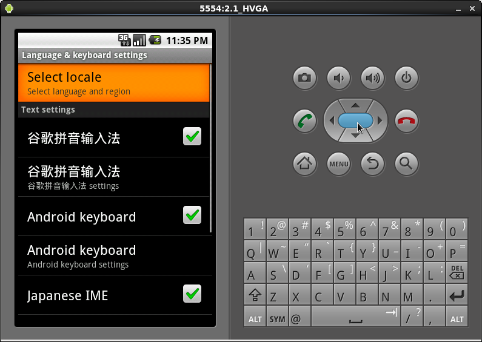Click the Text settings section header
This screenshot has height=342, width=482.
(113, 110)
